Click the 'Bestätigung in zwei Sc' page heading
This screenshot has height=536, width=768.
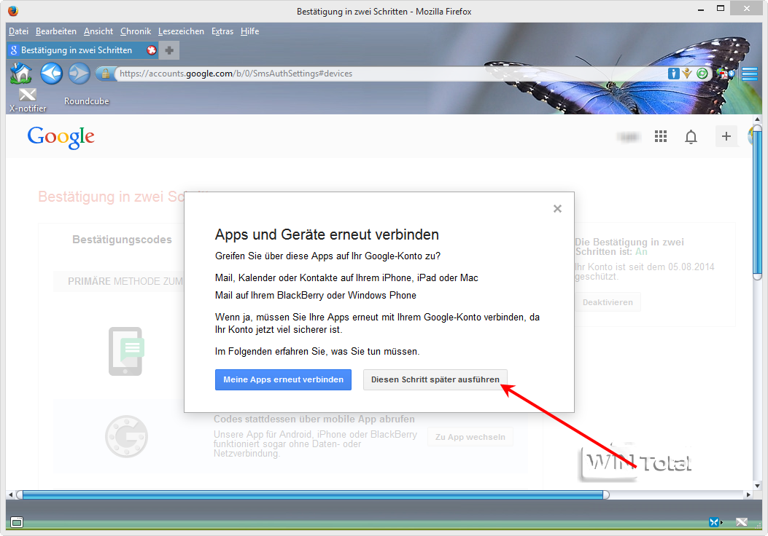(111, 197)
